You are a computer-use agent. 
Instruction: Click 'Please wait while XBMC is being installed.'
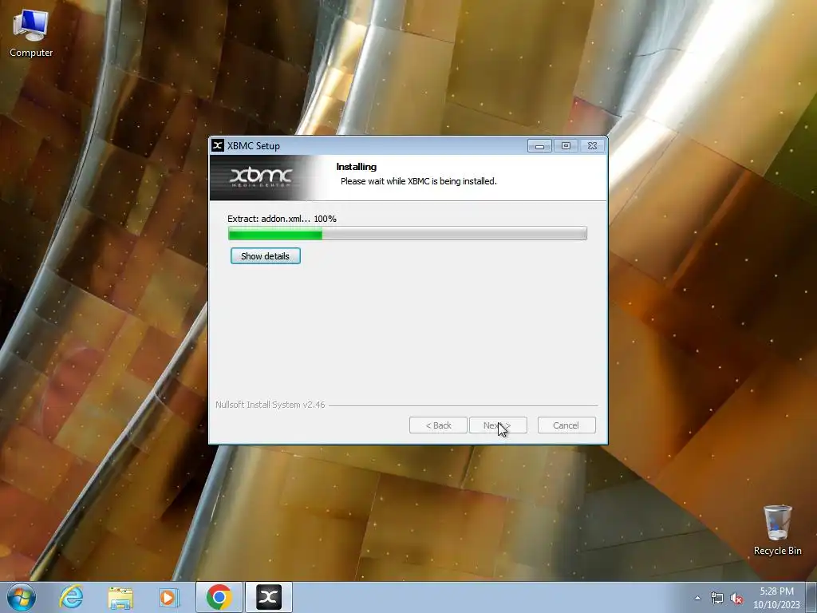418,181
